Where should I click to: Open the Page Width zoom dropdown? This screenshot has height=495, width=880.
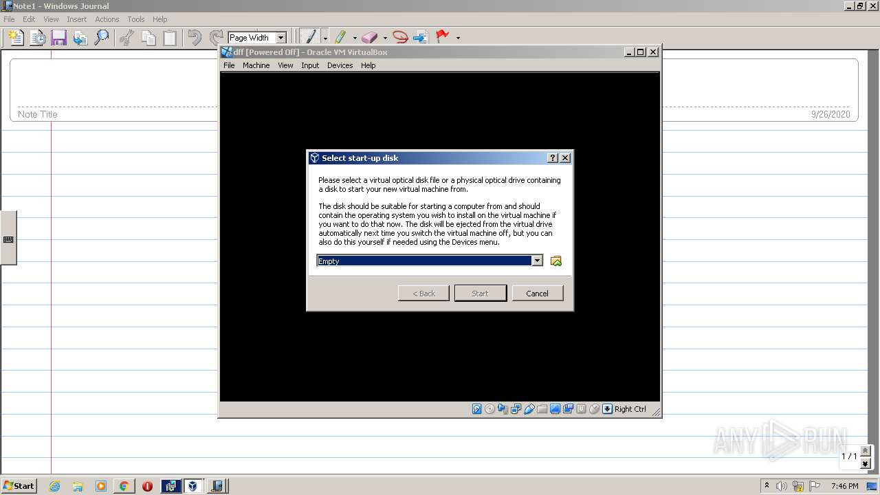(x=280, y=38)
